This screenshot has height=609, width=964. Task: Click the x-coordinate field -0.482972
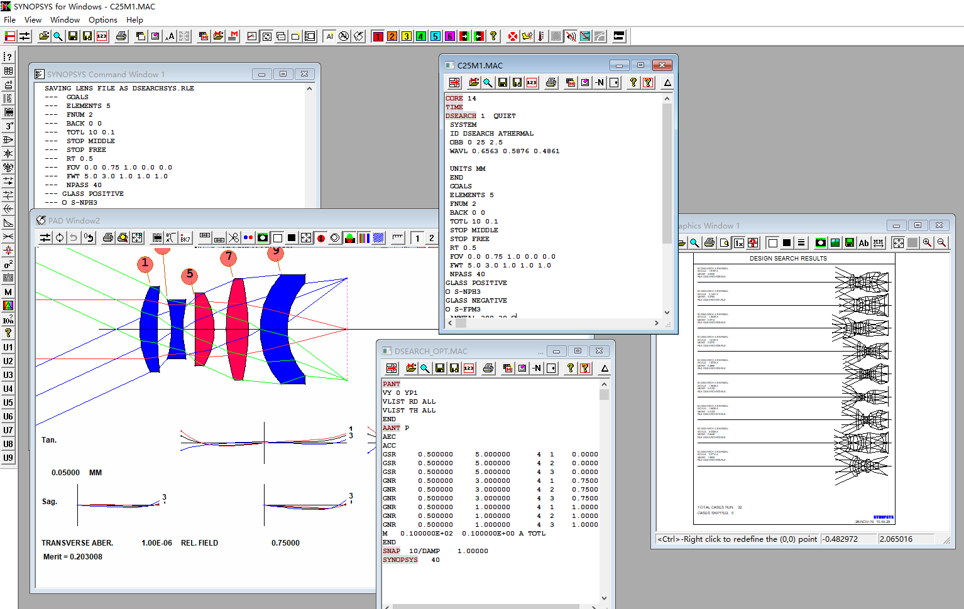coord(848,539)
